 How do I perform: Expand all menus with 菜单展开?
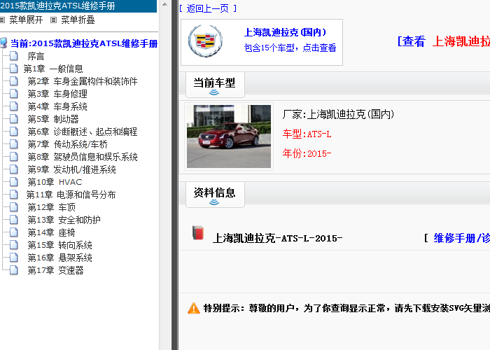26,20
